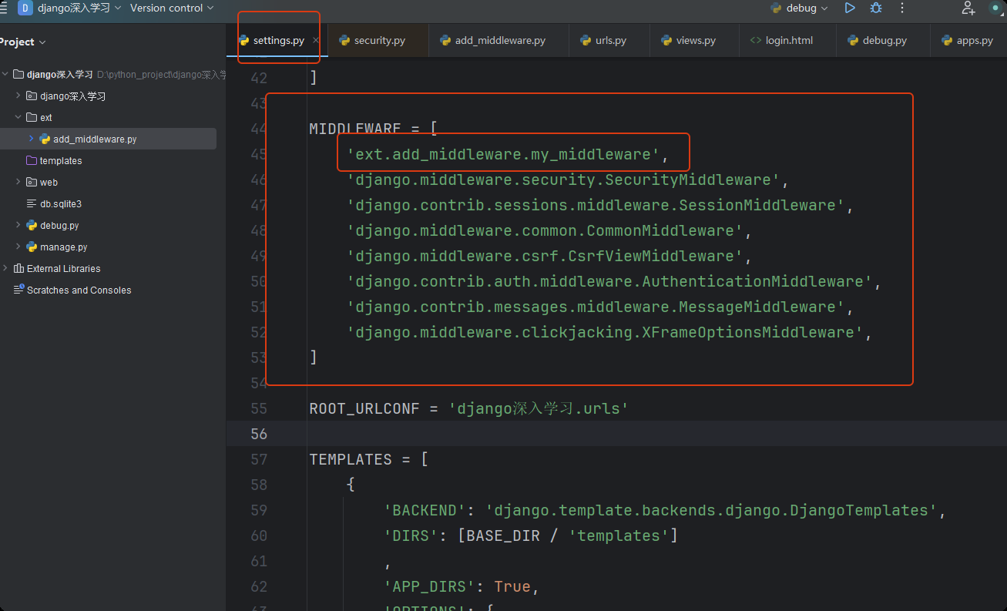Expand the web folder
The image size is (1007, 611).
tap(18, 183)
